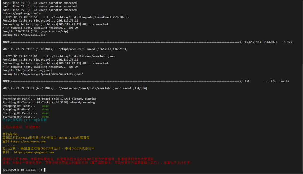Viewport: 303px width, 174px height.
Task: Click the "bash: line 51" error line
Action: point(39,3)
